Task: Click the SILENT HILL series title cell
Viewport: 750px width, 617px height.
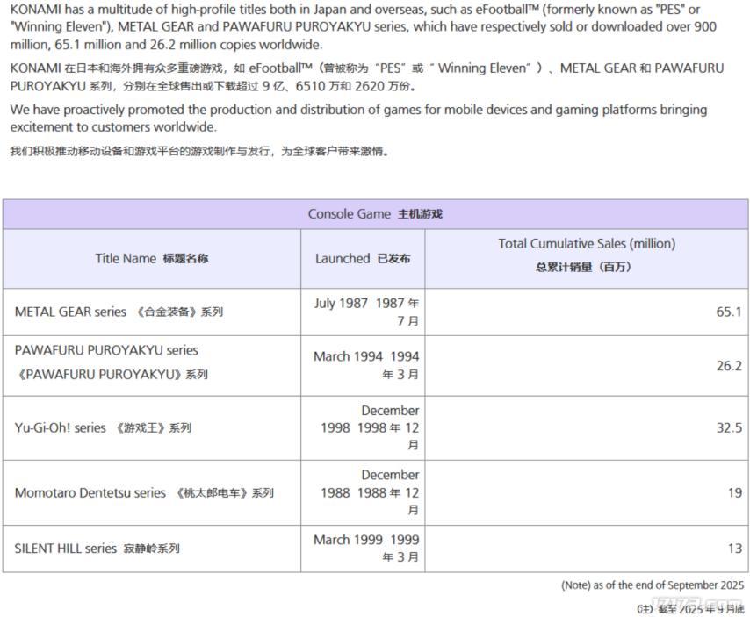Action: [97, 549]
